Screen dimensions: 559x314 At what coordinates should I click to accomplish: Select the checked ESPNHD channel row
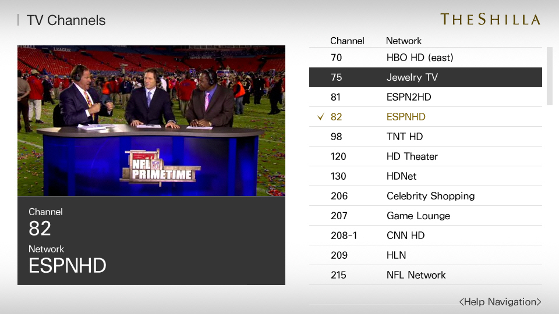pos(425,117)
